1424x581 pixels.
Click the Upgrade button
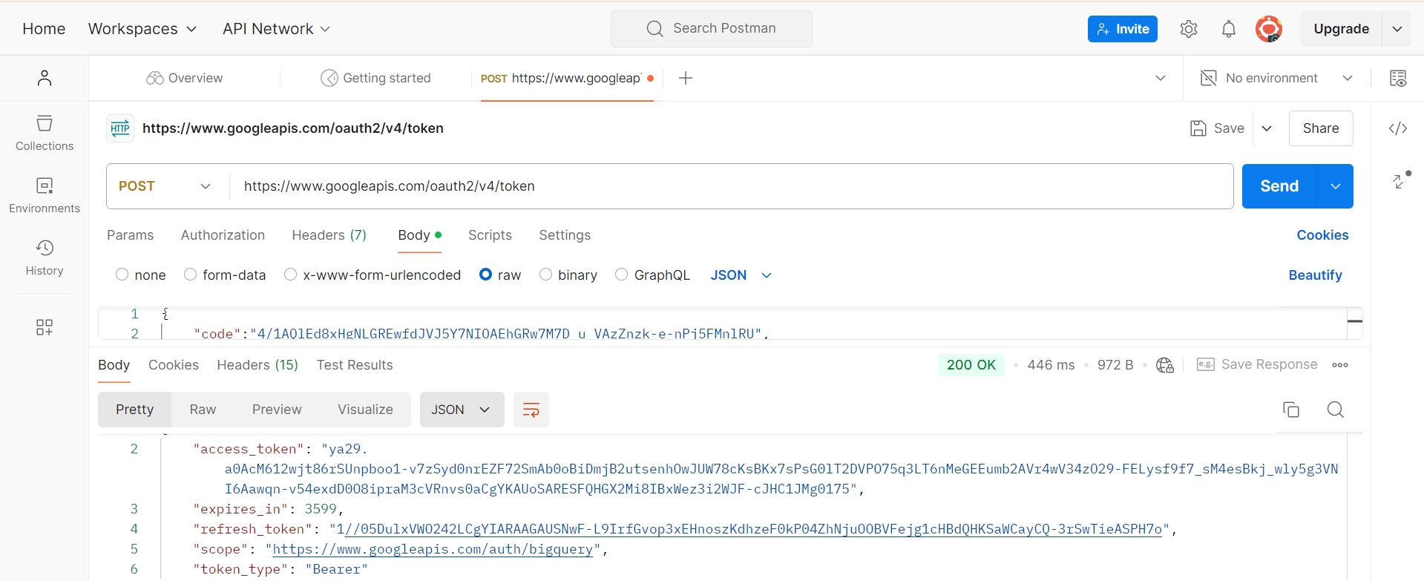(x=1341, y=29)
